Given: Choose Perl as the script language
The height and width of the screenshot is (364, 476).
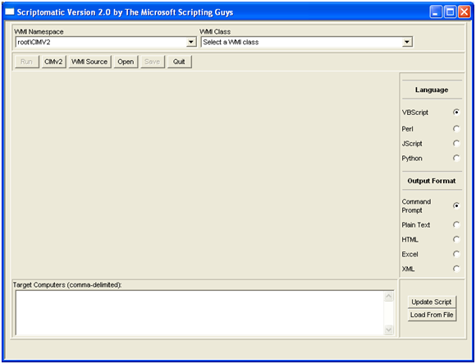Looking at the screenshot, I should click(456, 129).
